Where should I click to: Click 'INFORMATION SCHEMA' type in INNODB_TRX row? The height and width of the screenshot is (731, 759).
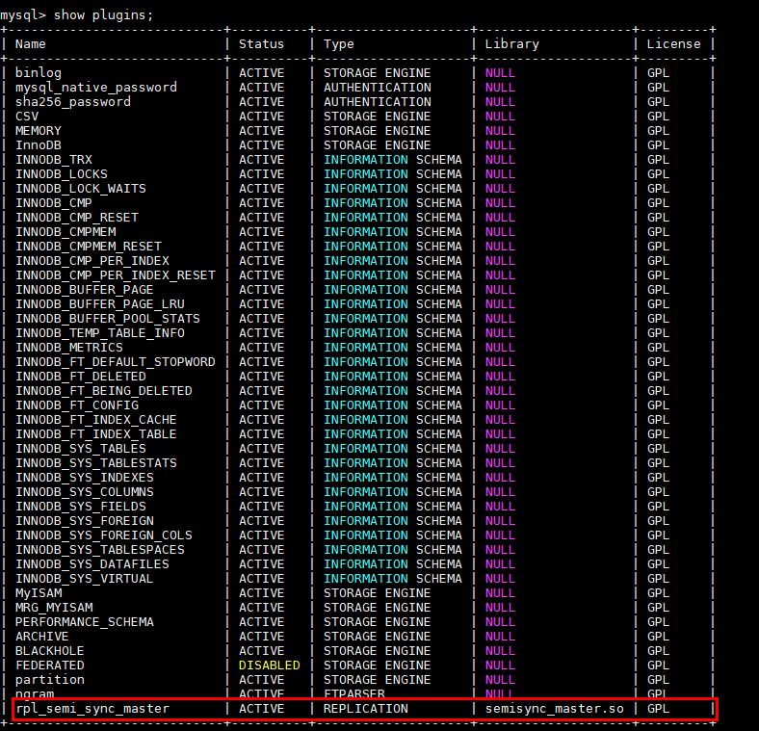pyautogui.click(x=393, y=160)
